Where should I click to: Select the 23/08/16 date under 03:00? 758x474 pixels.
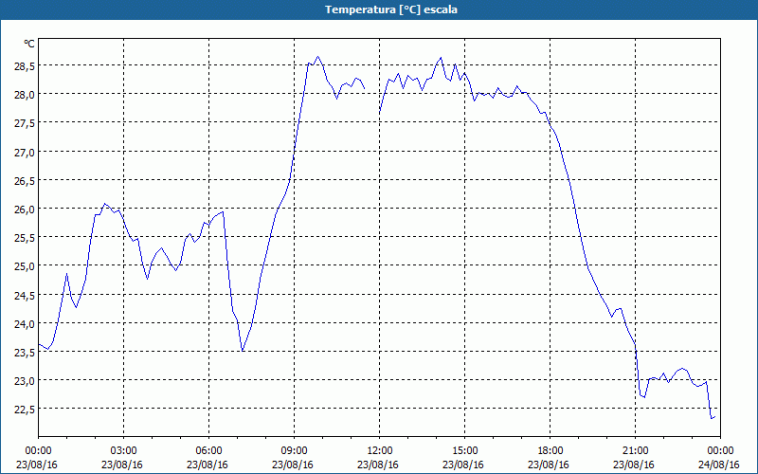click(x=122, y=465)
